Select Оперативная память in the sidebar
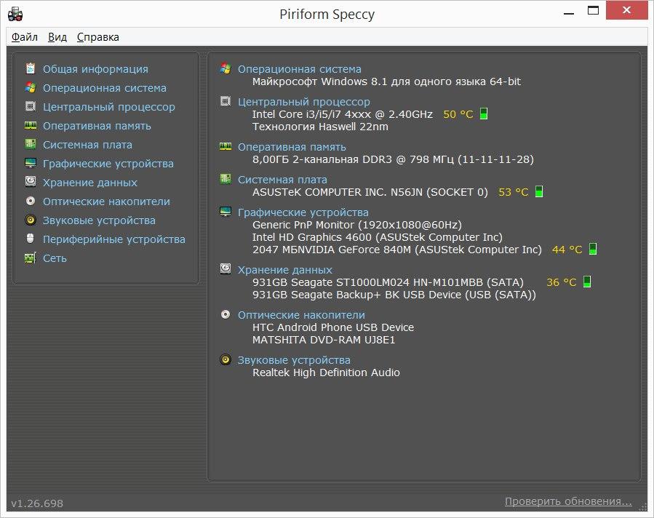The height and width of the screenshot is (518, 654). click(97, 126)
